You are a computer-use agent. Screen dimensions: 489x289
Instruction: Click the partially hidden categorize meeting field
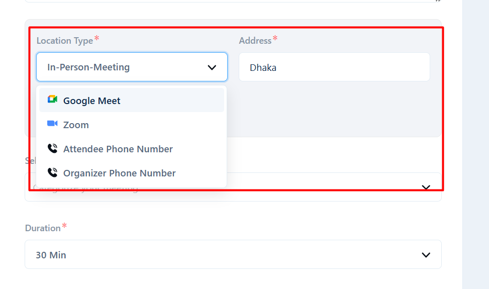tap(334, 187)
